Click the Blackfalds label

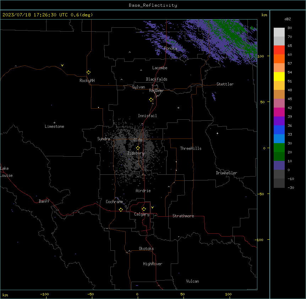157,79
